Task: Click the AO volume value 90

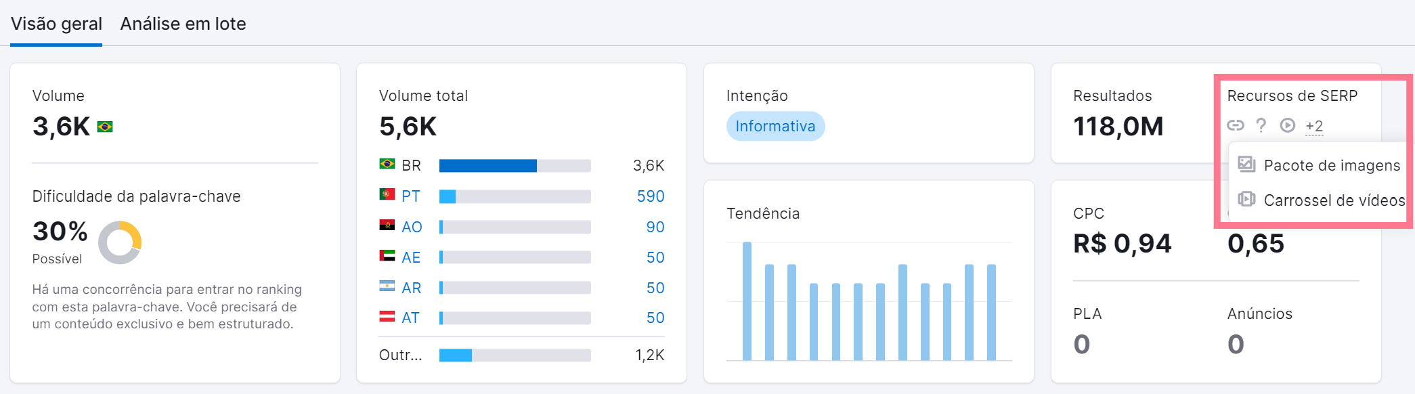Action: (655, 227)
